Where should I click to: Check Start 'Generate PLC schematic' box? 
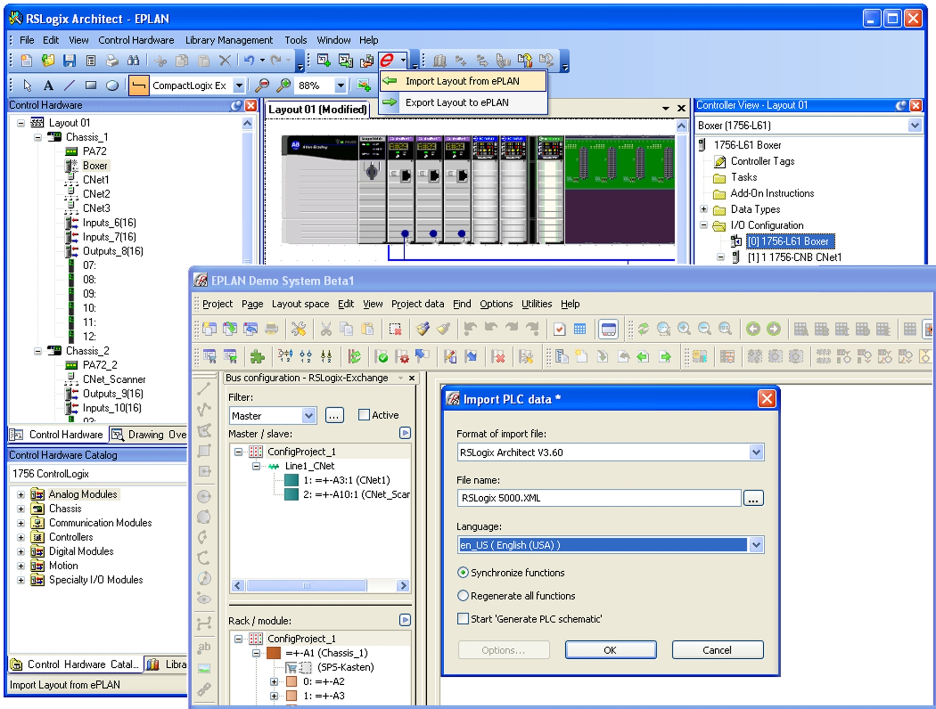click(x=463, y=619)
